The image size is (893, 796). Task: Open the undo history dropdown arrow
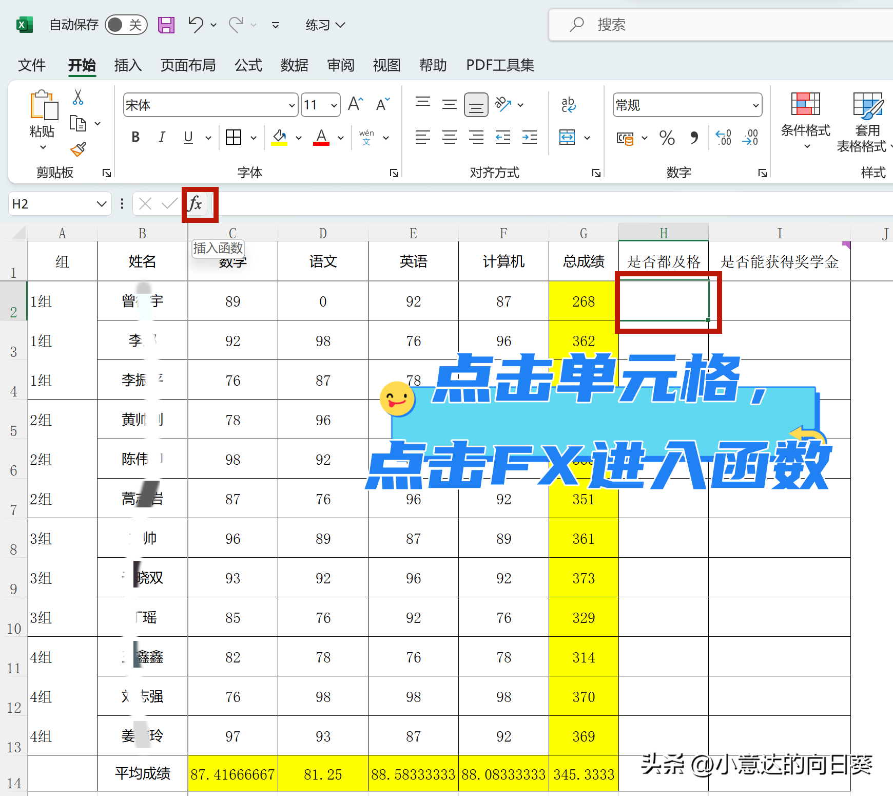point(213,25)
